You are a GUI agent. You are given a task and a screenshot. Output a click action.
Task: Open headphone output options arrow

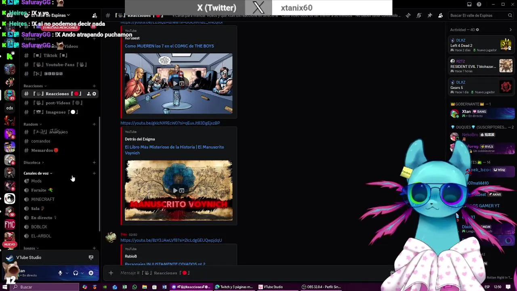point(82,273)
